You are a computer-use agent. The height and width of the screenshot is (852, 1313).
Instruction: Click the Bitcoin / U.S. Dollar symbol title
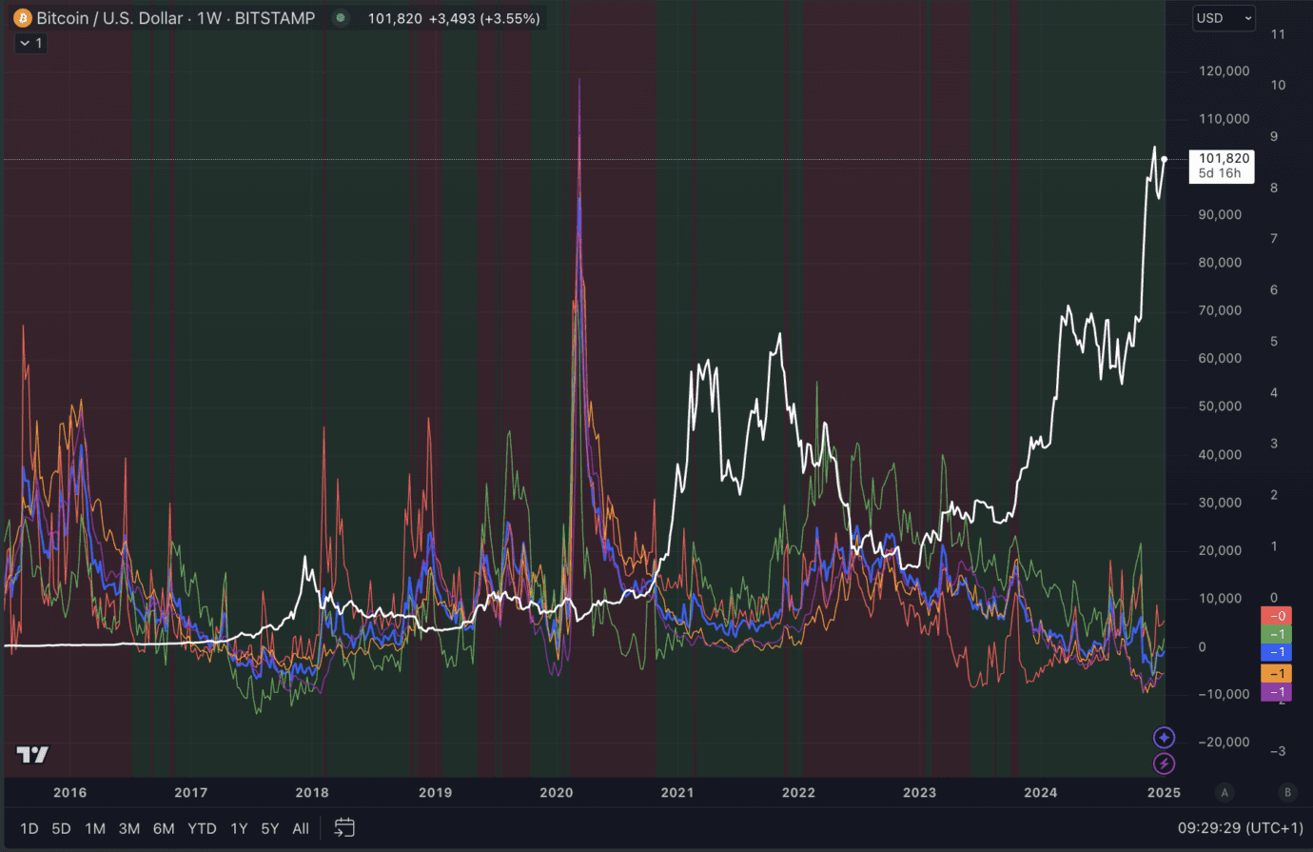click(109, 18)
